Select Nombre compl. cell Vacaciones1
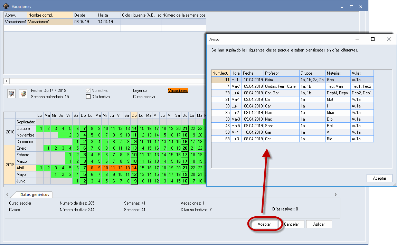 pos(50,22)
